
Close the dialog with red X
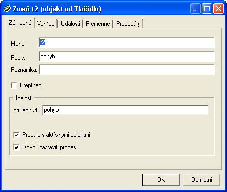(218, 9)
